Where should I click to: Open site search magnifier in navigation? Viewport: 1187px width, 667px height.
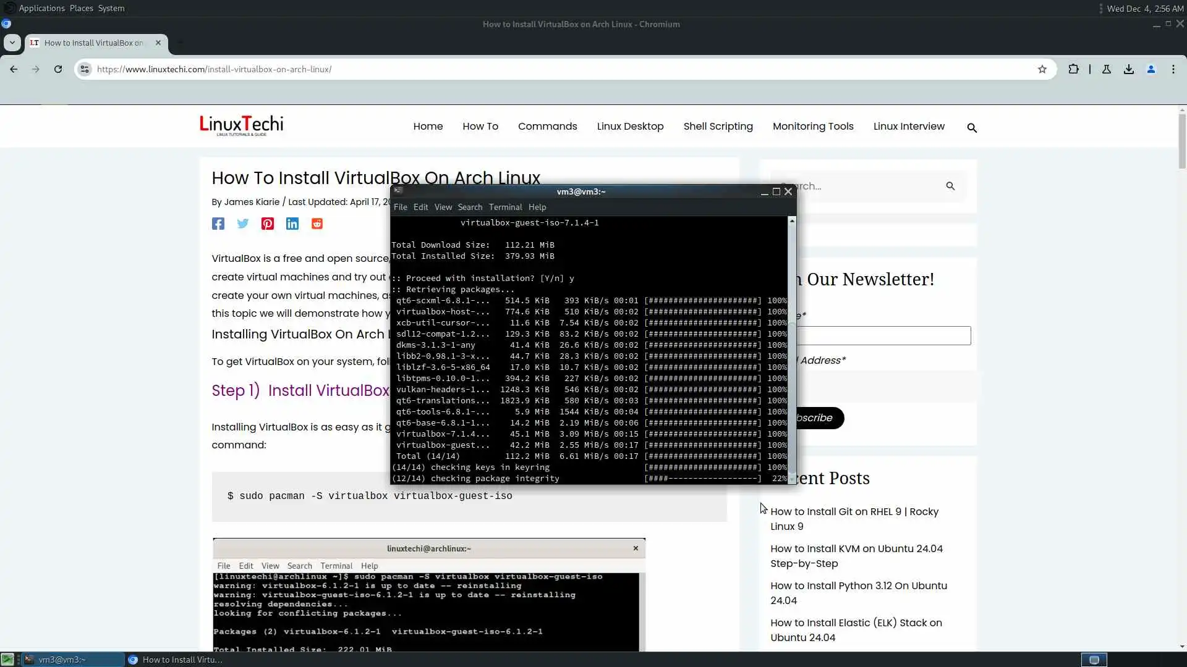(972, 128)
